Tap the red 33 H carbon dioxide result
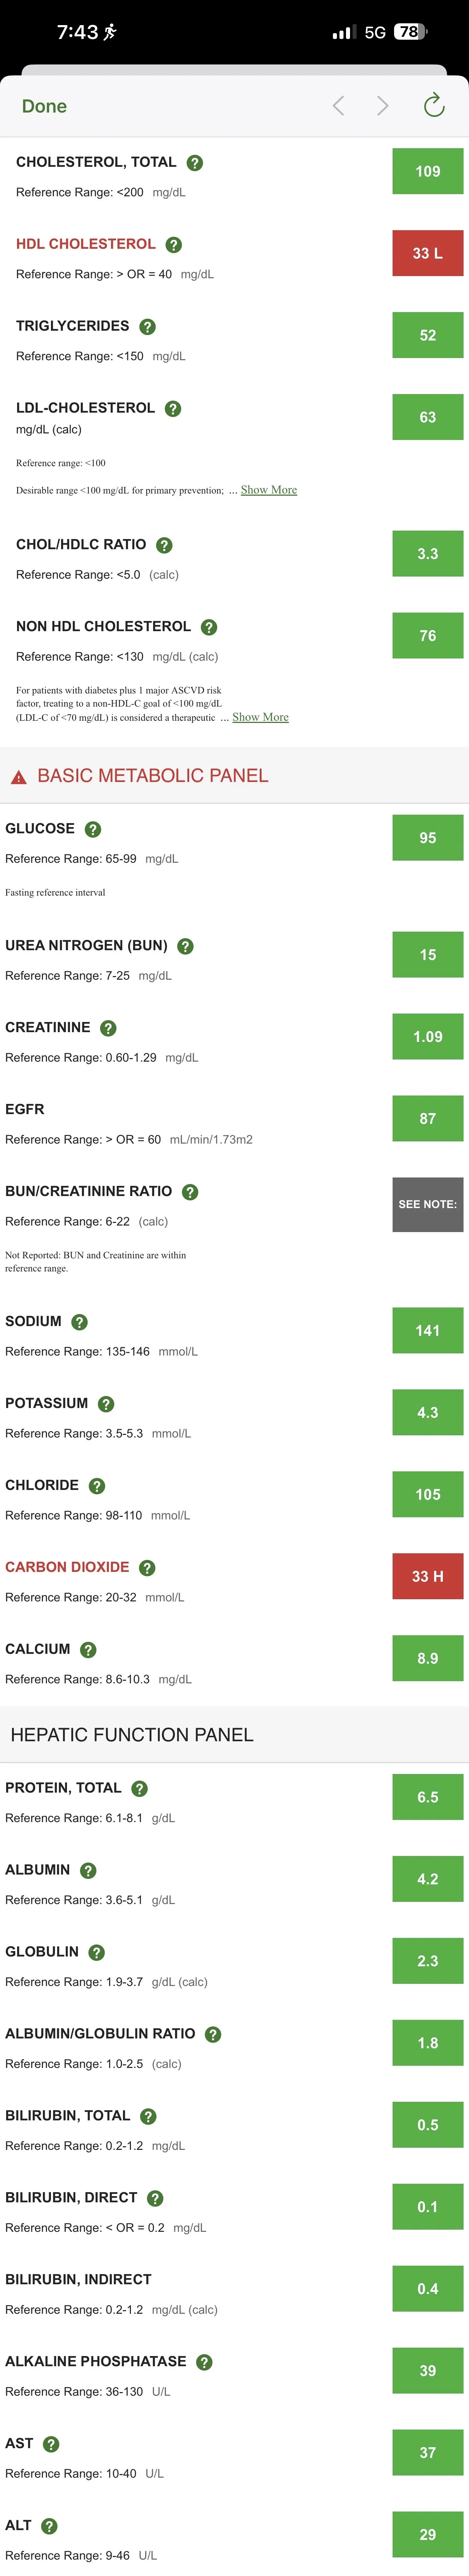This screenshot has height=2576, width=469. coord(427,1576)
